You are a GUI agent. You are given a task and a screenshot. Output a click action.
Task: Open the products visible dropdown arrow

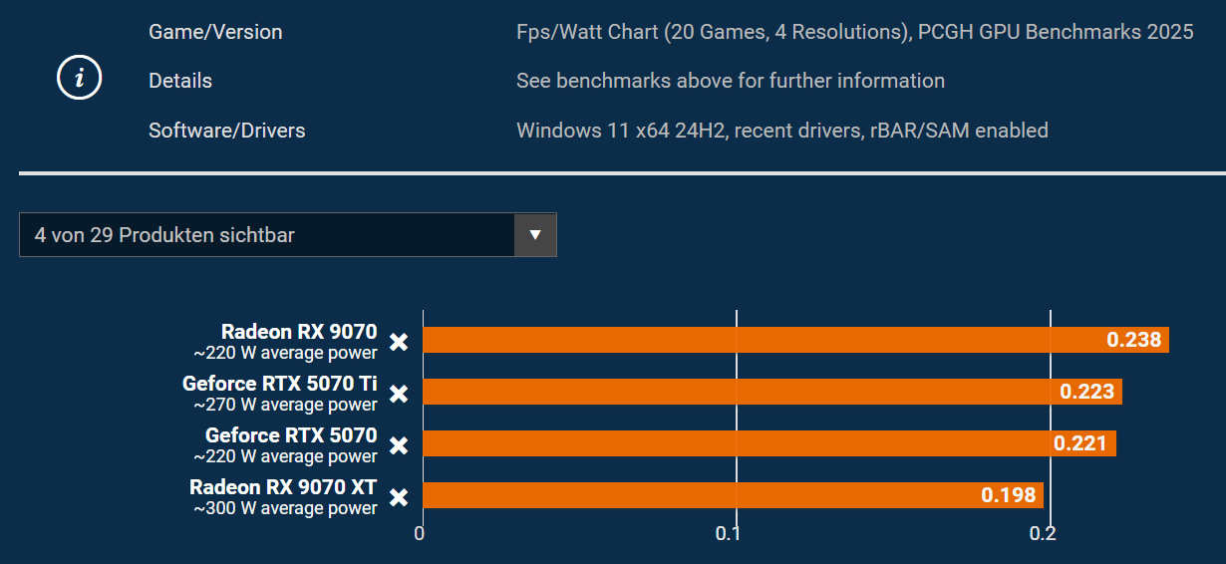point(535,235)
